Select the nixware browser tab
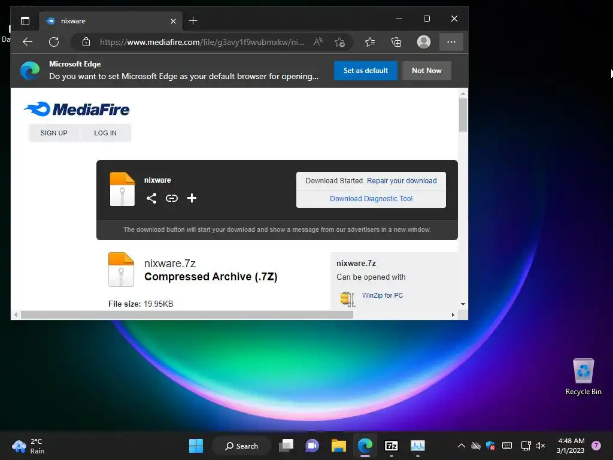 tap(111, 21)
